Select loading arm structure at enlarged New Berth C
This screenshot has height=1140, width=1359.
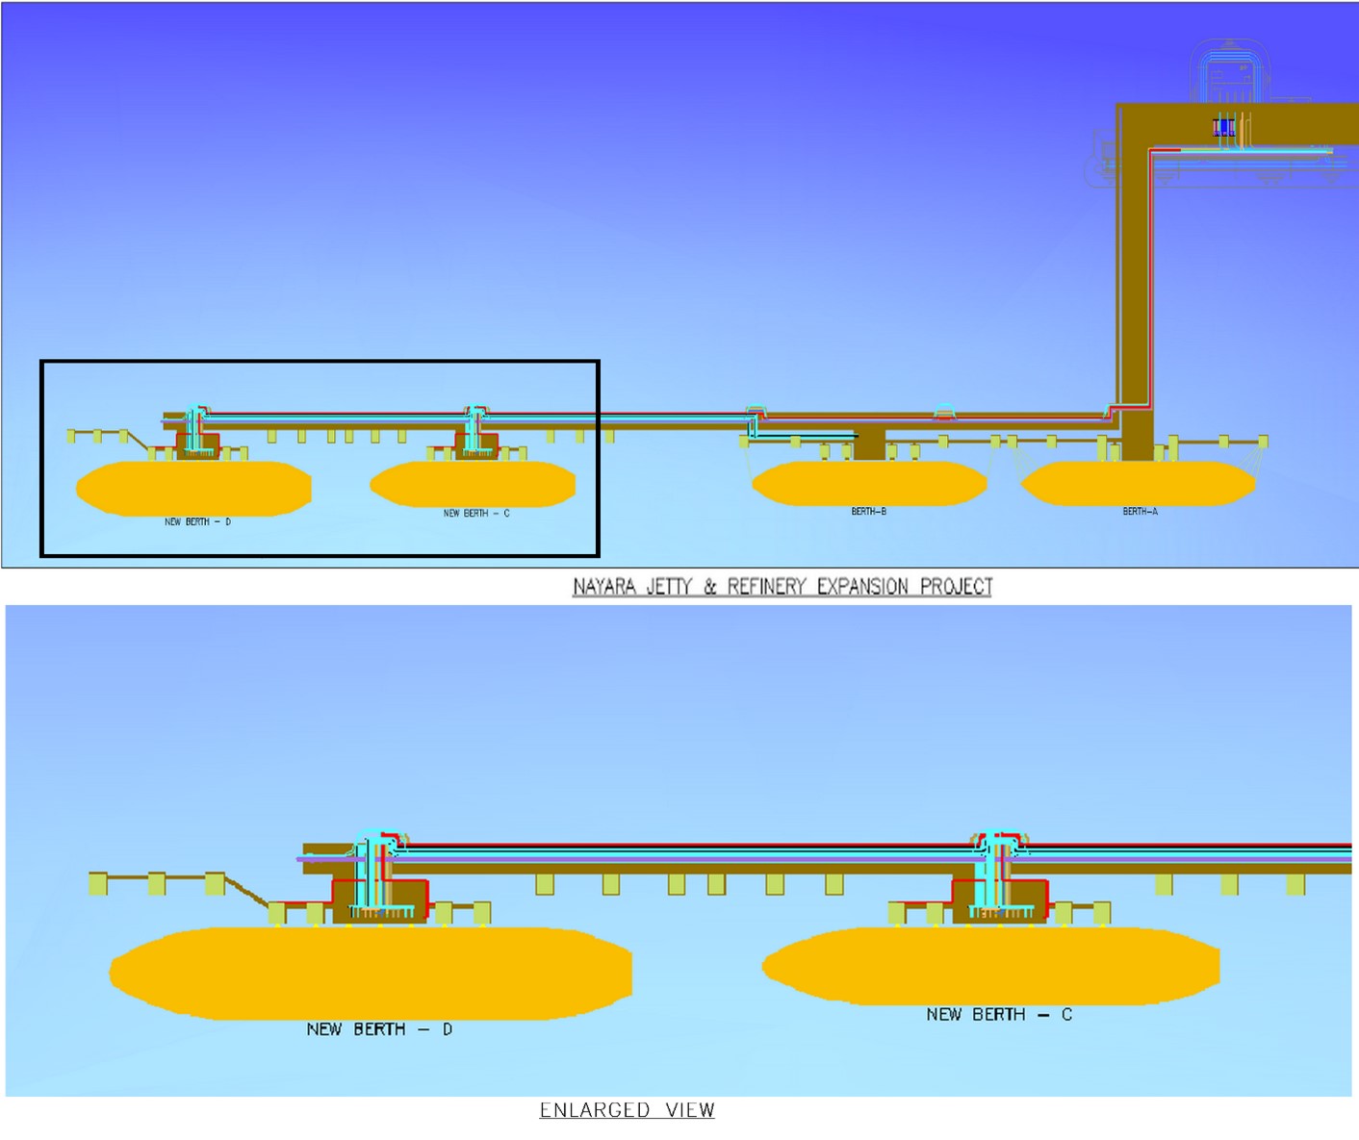click(x=996, y=874)
